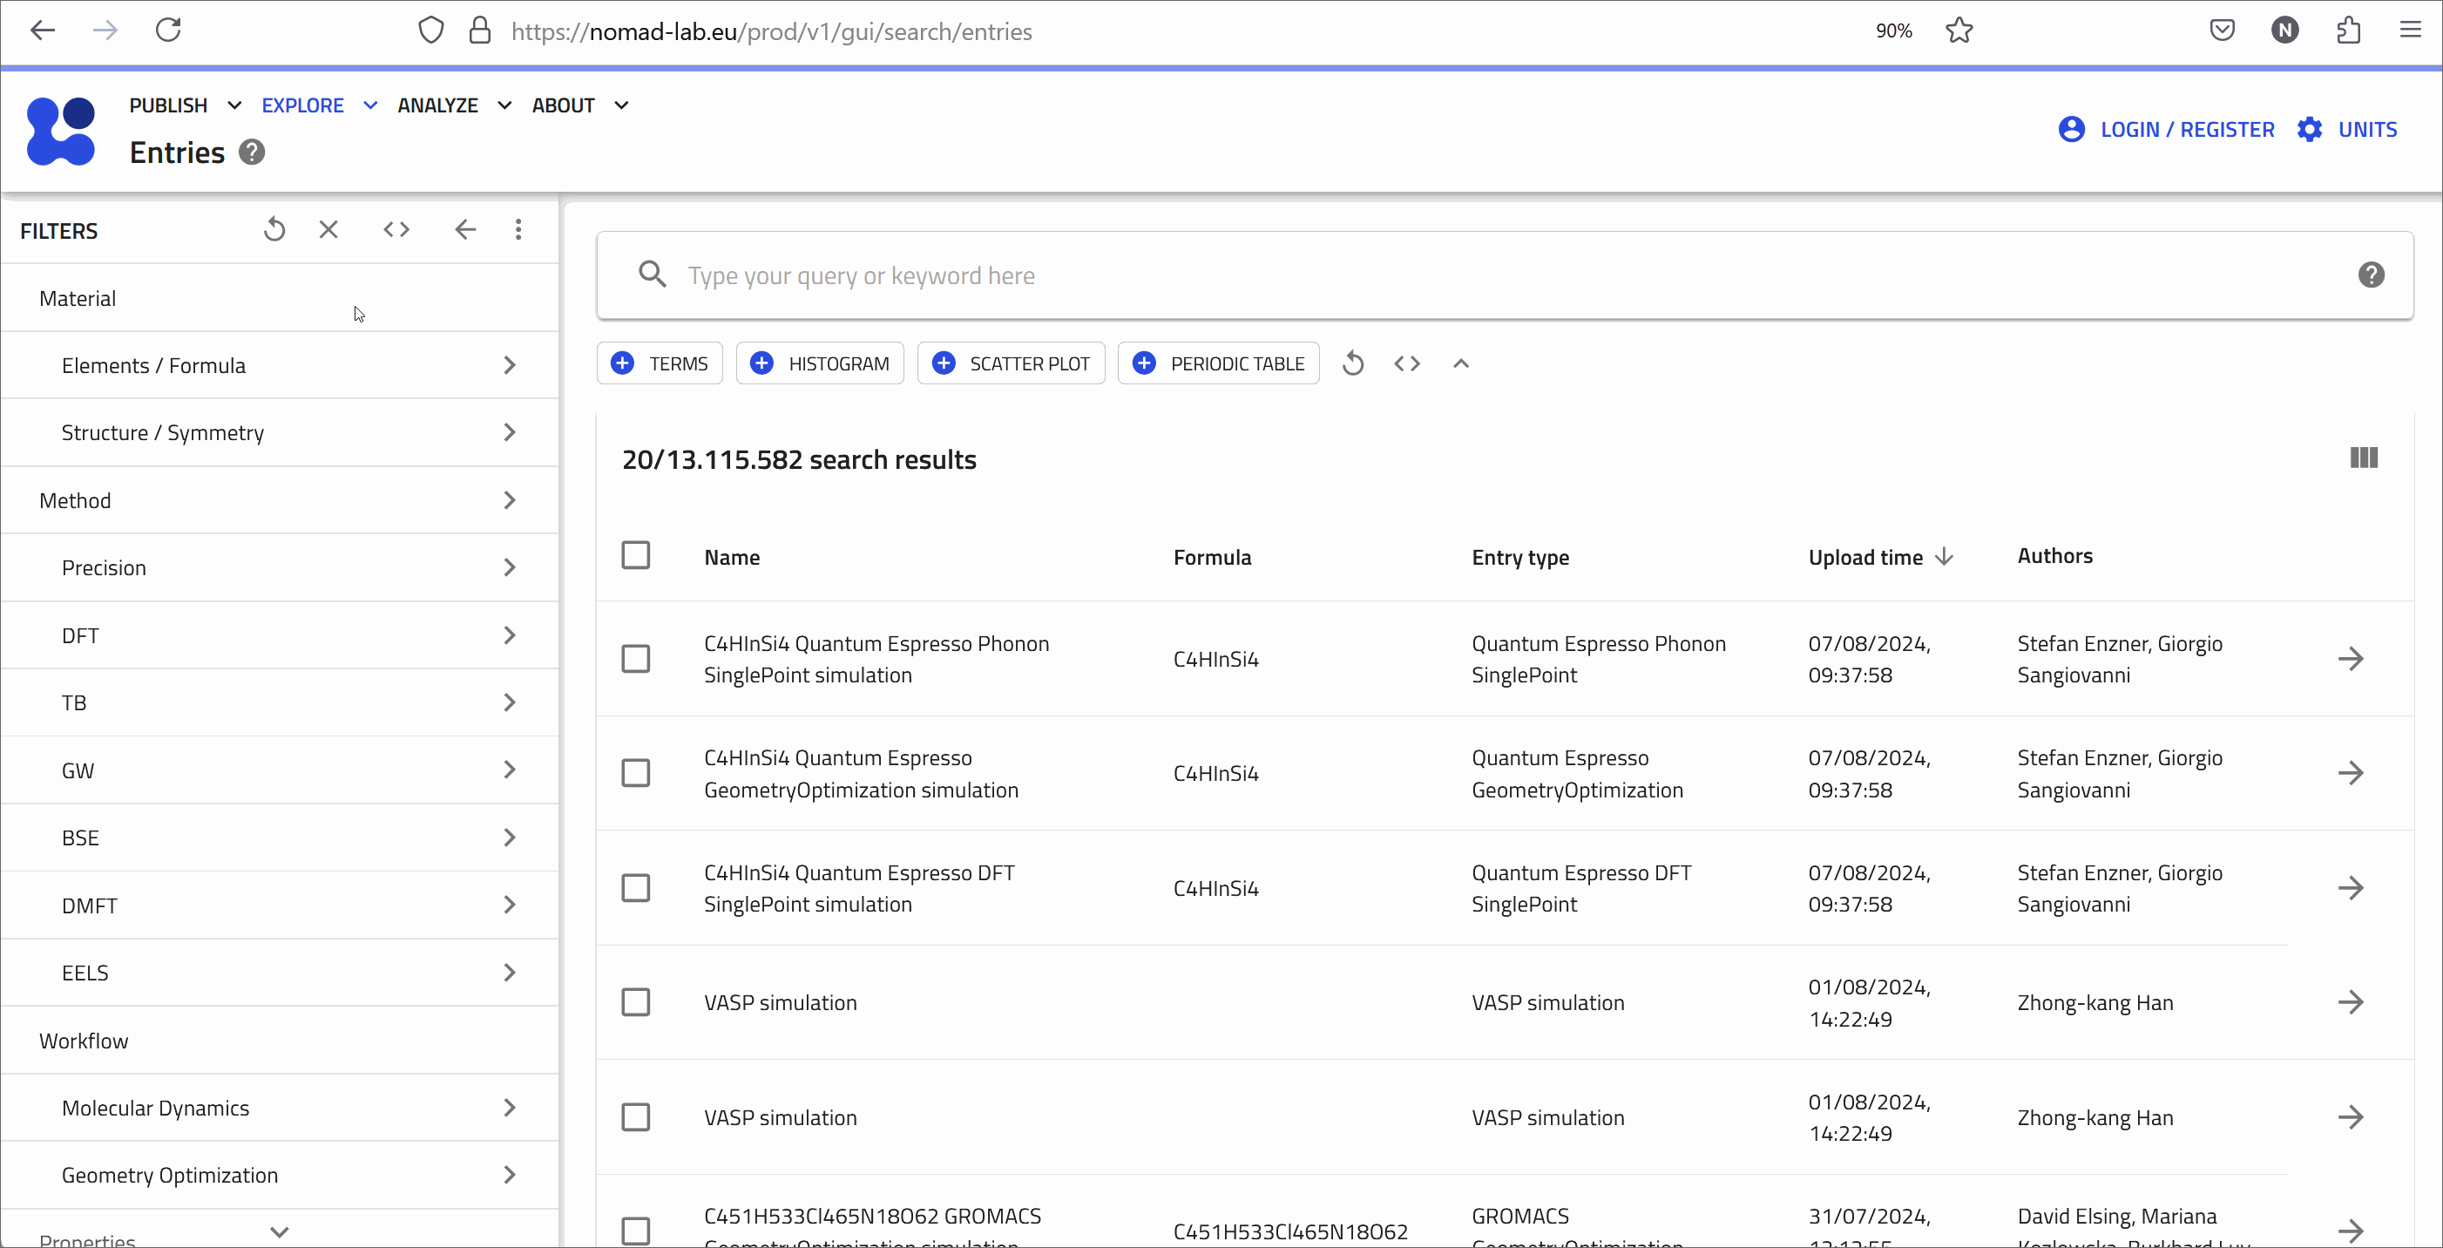Expand the GW filter
The height and width of the screenshot is (1248, 2443).
pos(280,770)
